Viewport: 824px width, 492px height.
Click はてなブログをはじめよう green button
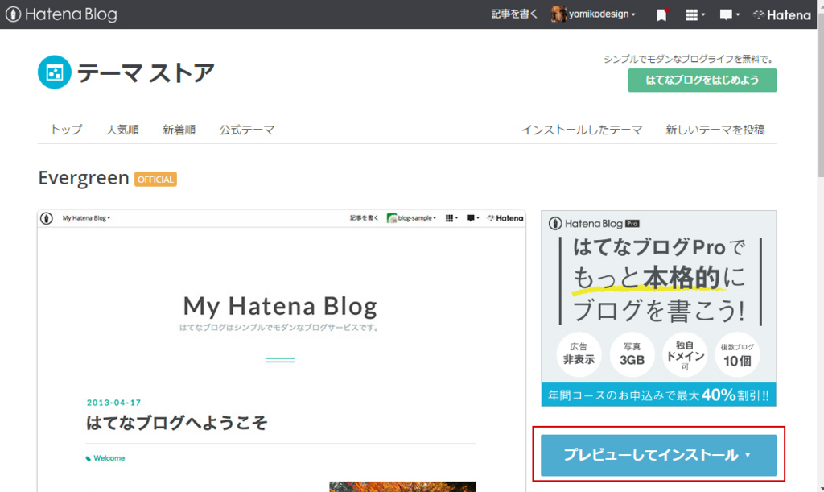pyautogui.click(x=702, y=80)
